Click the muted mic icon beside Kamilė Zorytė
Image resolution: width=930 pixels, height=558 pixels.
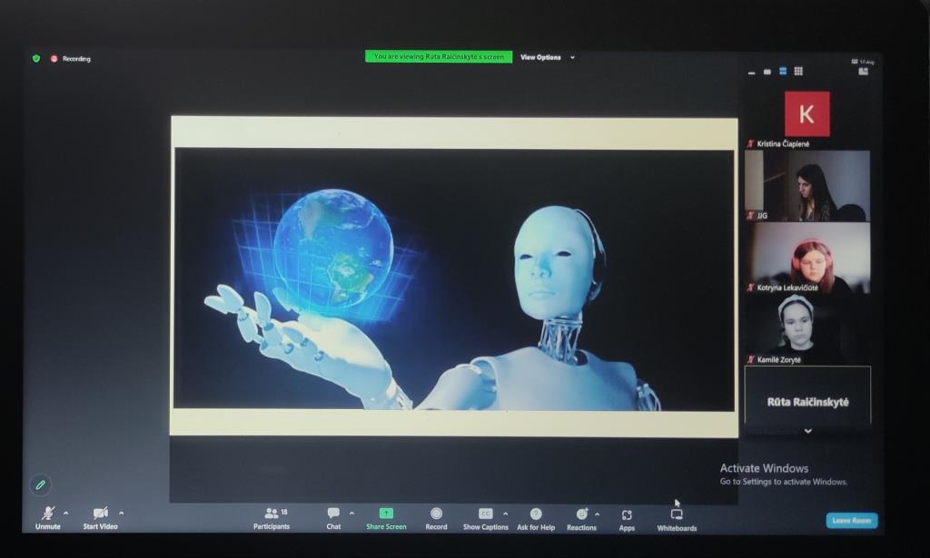click(x=750, y=359)
